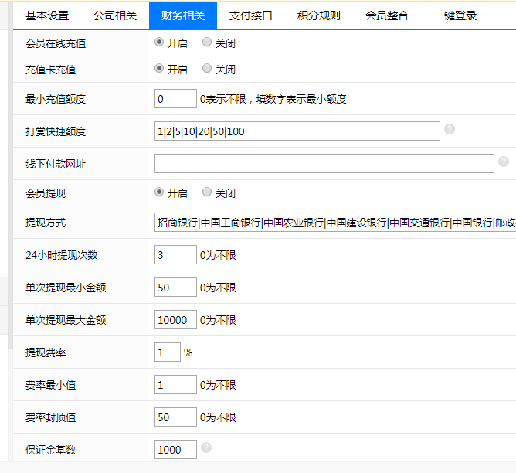This screenshot has height=473, width=516.
Task: Select 关闭 for 会员提现
Action: point(207,192)
